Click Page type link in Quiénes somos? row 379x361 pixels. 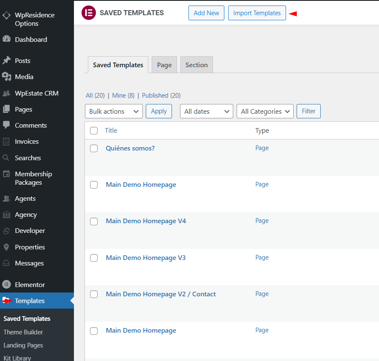[262, 148]
